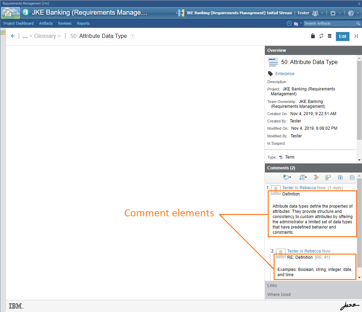Click the show comment details icon
The width and height of the screenshot is (362, 312).
click(328, 177)
